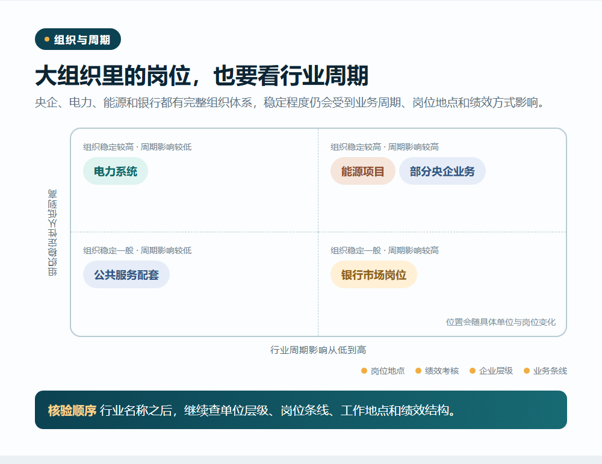The width and height of the screenshot is (602, 464).
Task: Click the 绩效考核 legend item
Action: coord(437,371)
